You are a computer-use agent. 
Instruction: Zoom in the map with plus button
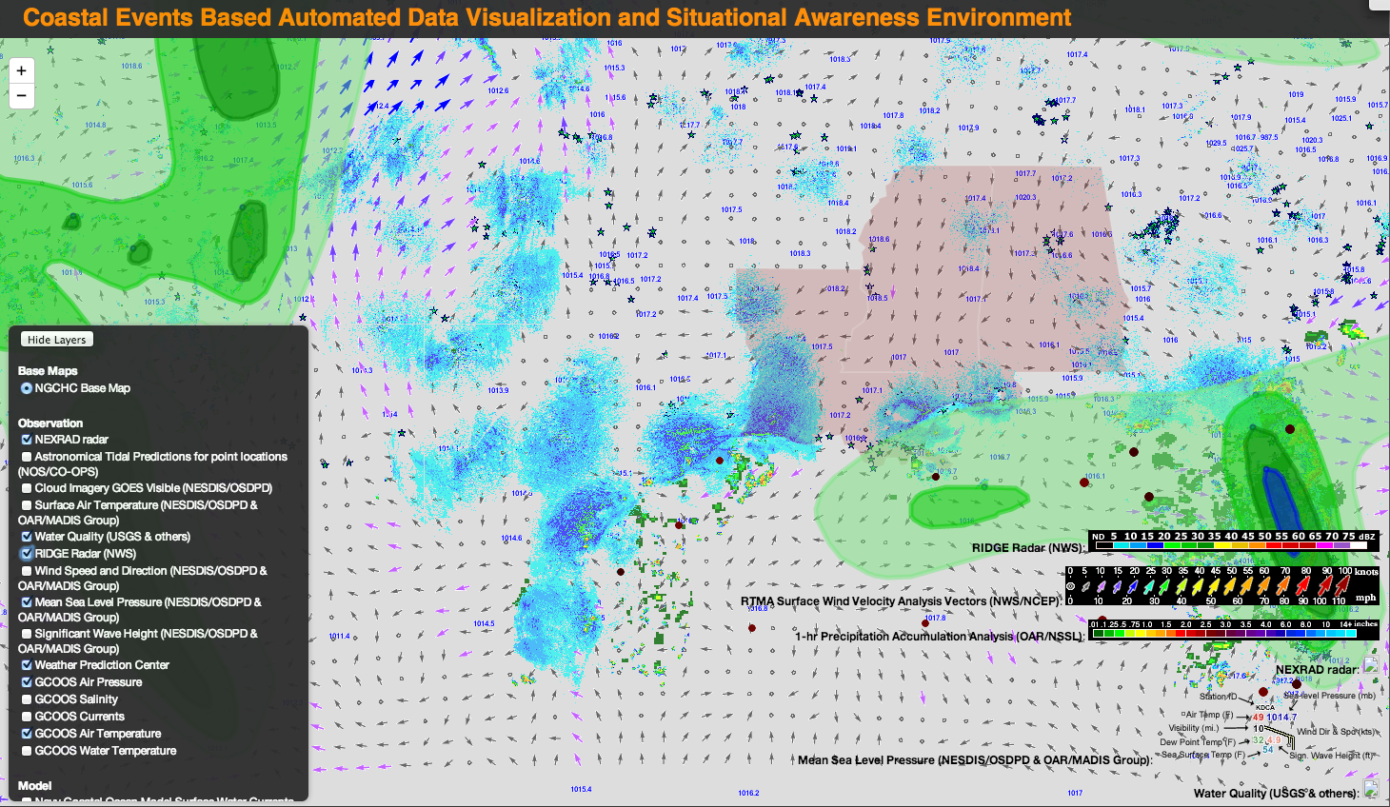click(22, 70)
